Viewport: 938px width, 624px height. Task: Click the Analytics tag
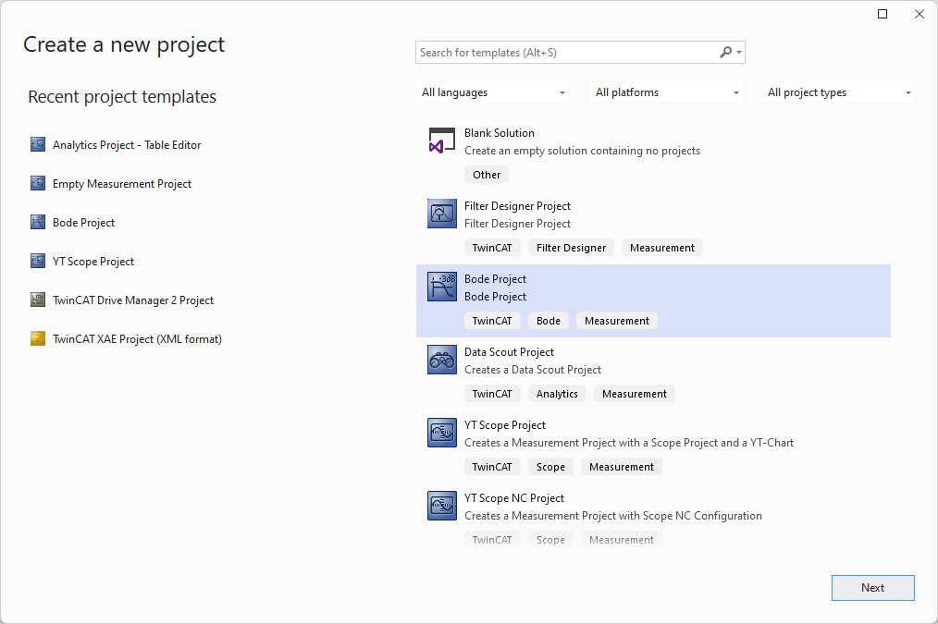[x=557, y=393]
